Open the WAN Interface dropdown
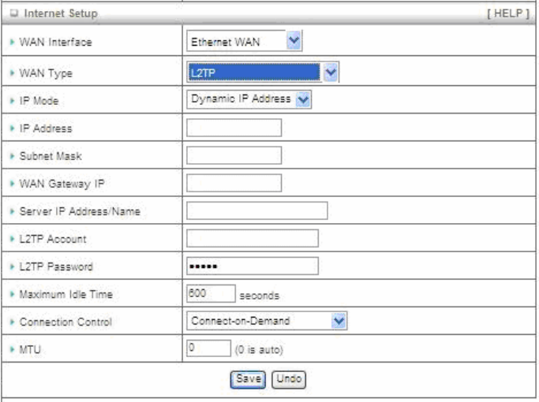 [244, 41]
